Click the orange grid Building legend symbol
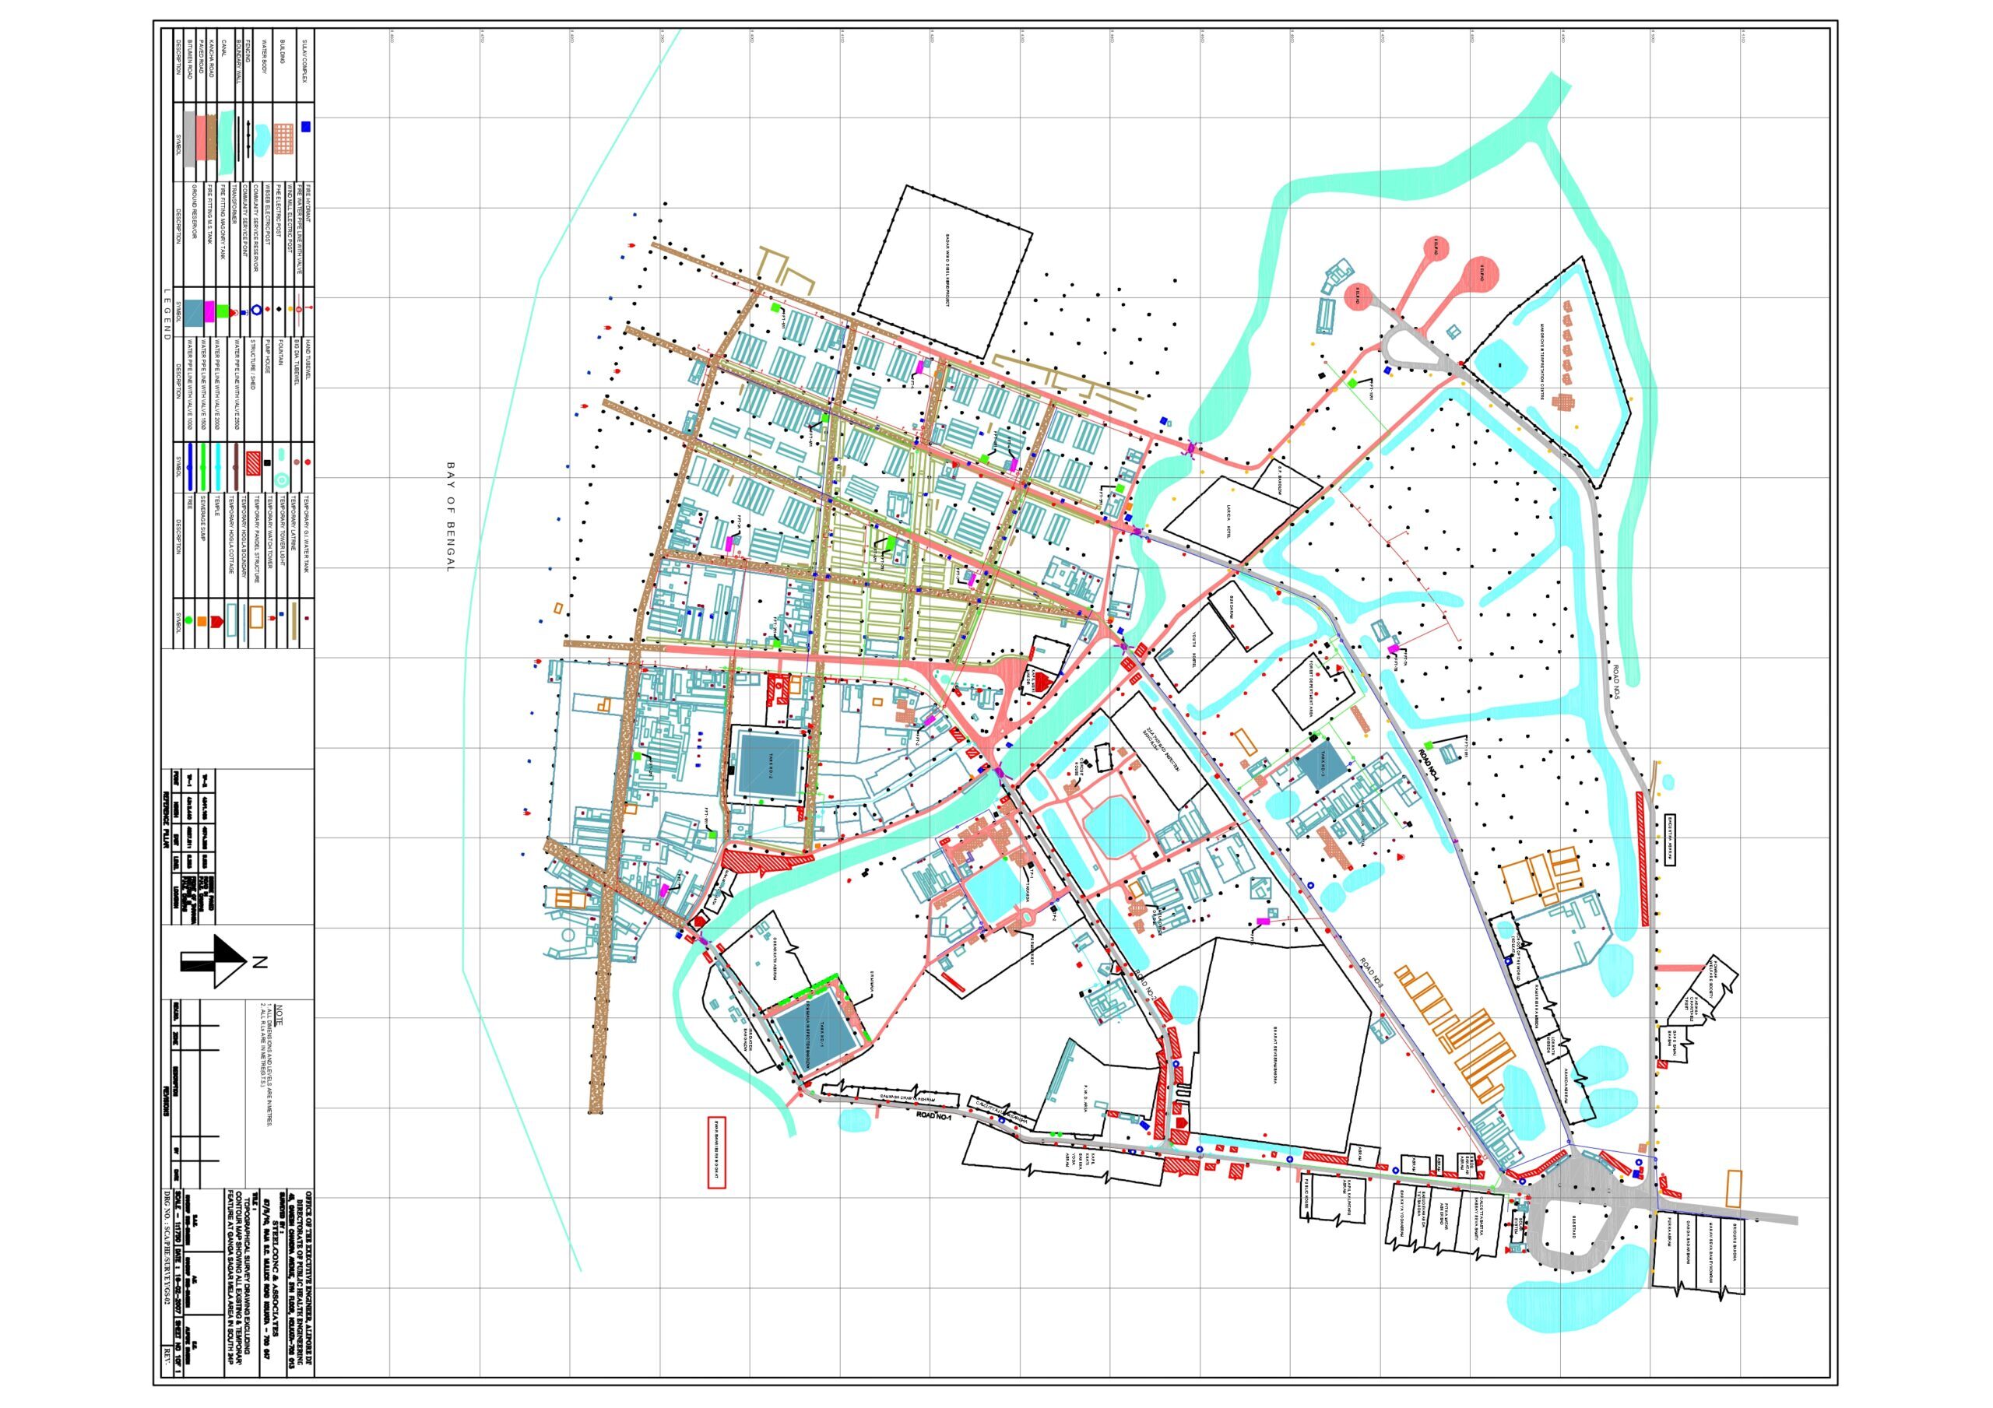Image resolution: width=1993 pixels, height=1408 pixels. pyautogui.click(x=285, y=139)
